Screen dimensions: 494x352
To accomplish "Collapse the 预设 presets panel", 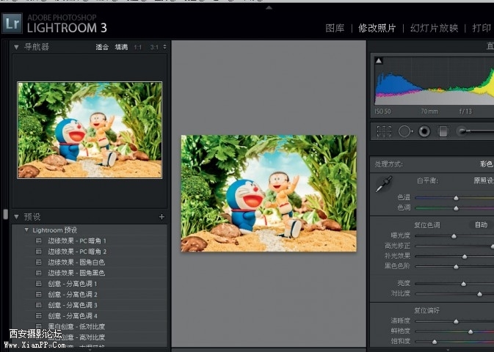I will click(16, 217).
